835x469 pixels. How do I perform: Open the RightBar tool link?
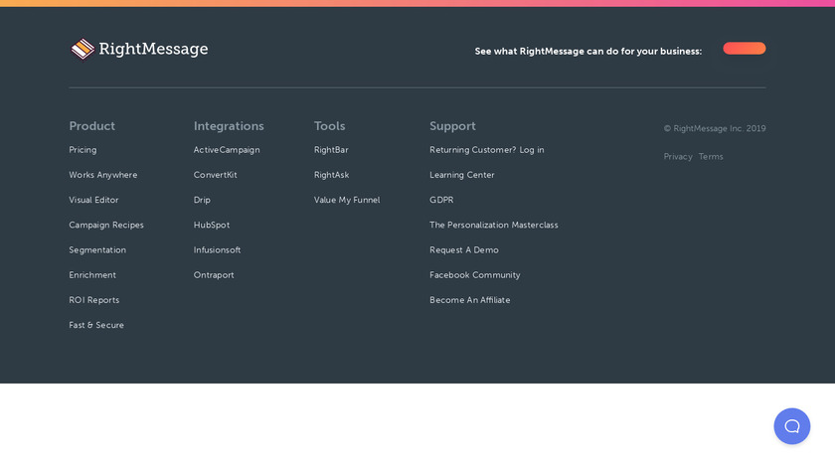[331, 150]
